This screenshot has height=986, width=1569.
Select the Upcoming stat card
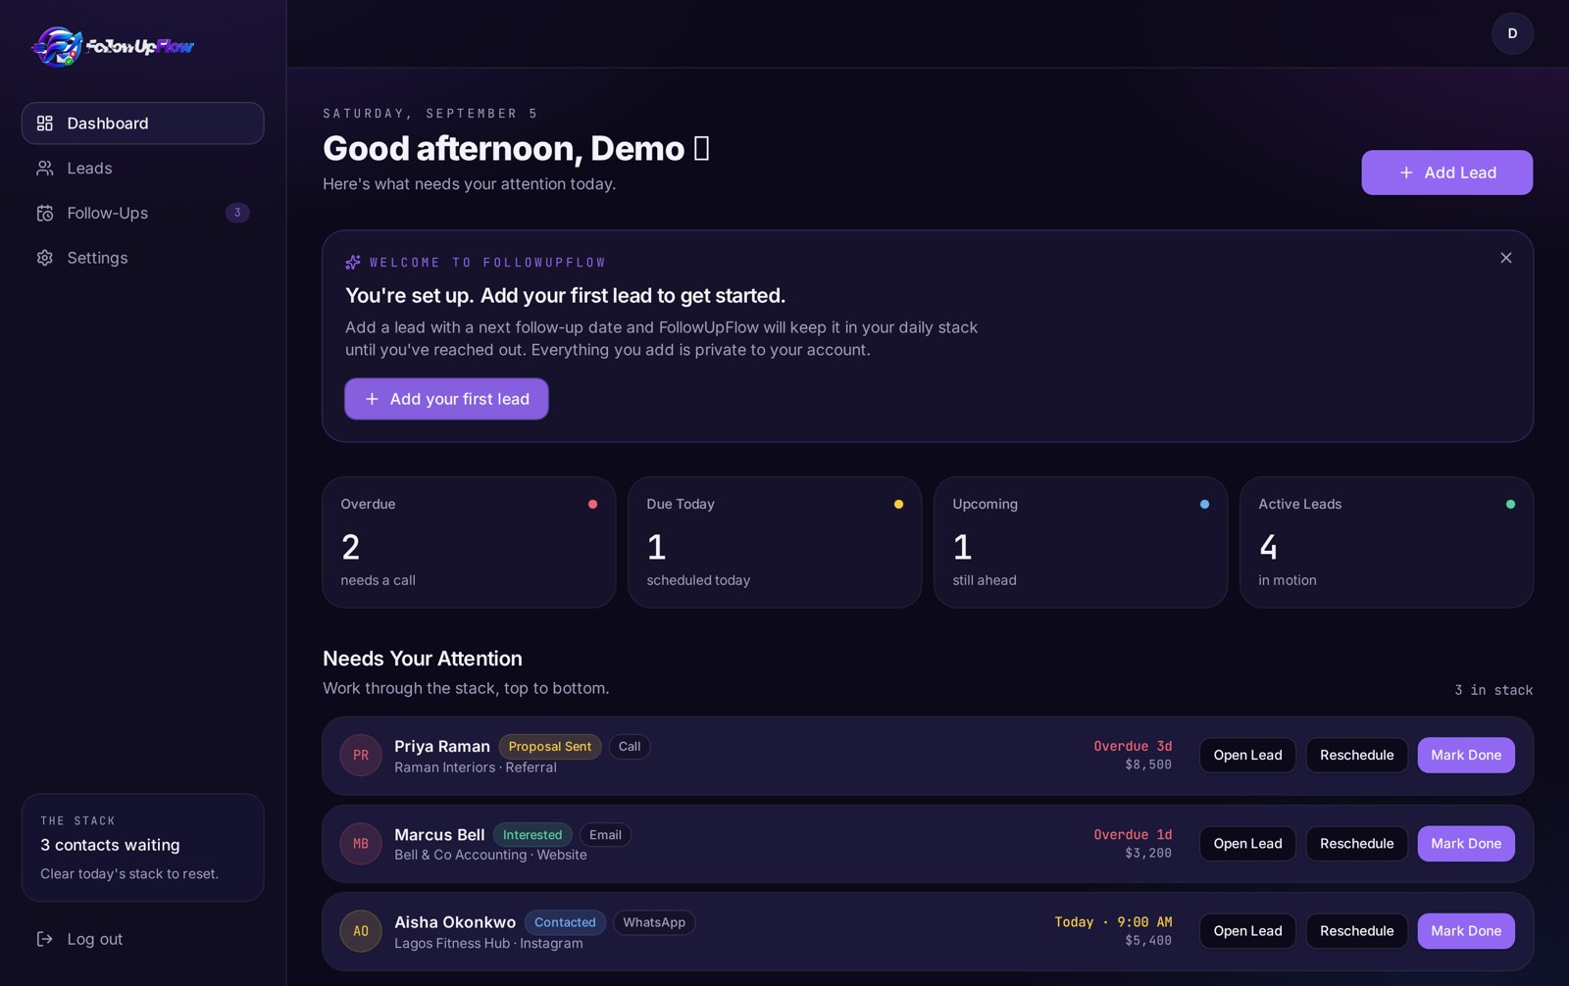click(1081, 542)
